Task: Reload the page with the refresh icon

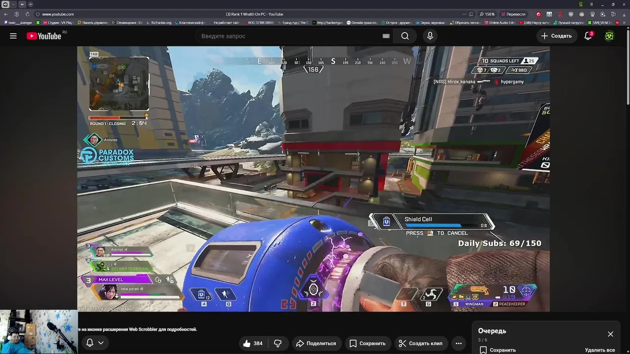Action: (28, 14)
